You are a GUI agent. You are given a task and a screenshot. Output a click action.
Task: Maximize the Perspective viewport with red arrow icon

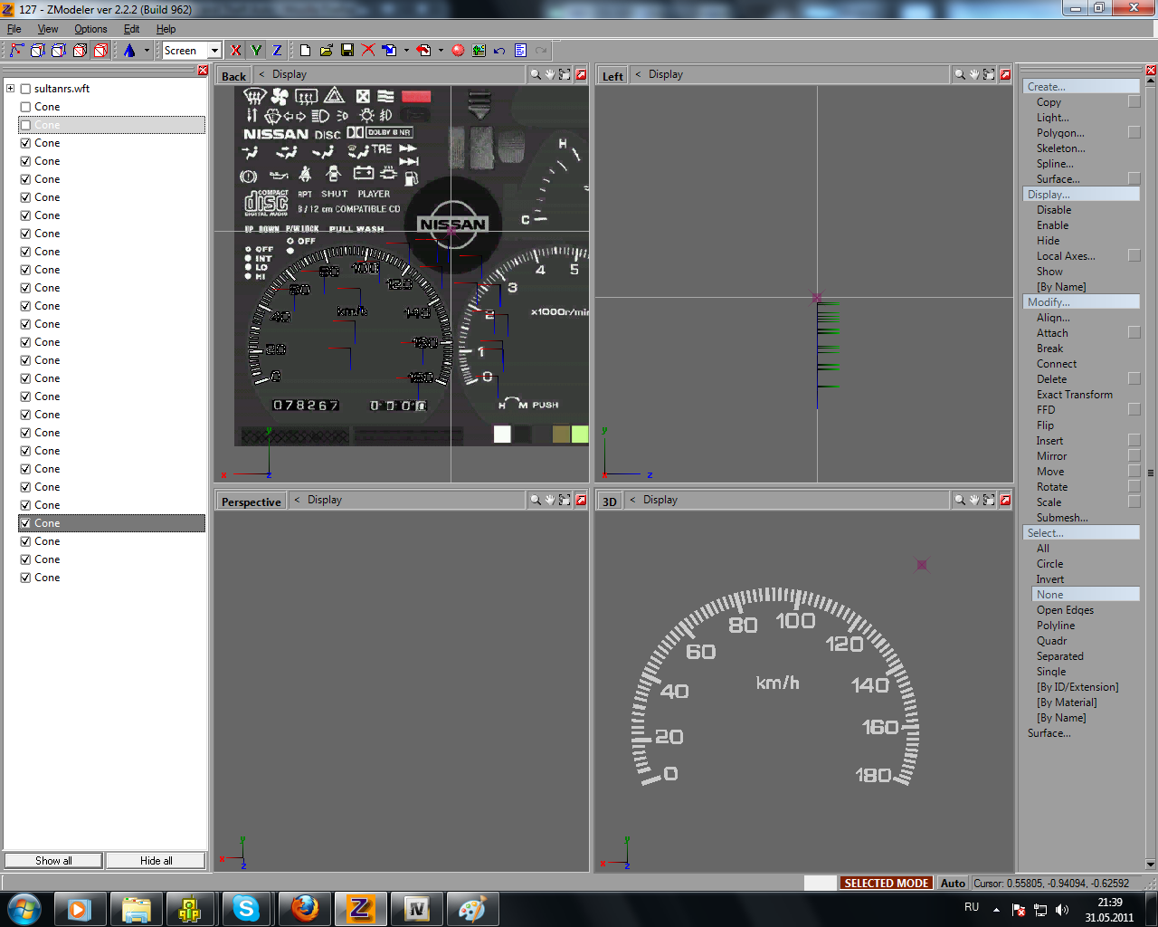pyautogui.click(x=581, y=500)
